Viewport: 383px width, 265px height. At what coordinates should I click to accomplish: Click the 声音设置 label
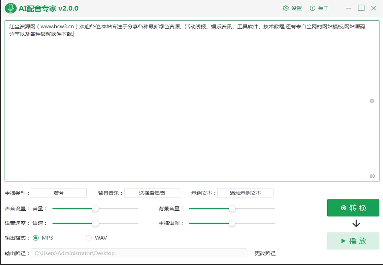click(17, 209)
